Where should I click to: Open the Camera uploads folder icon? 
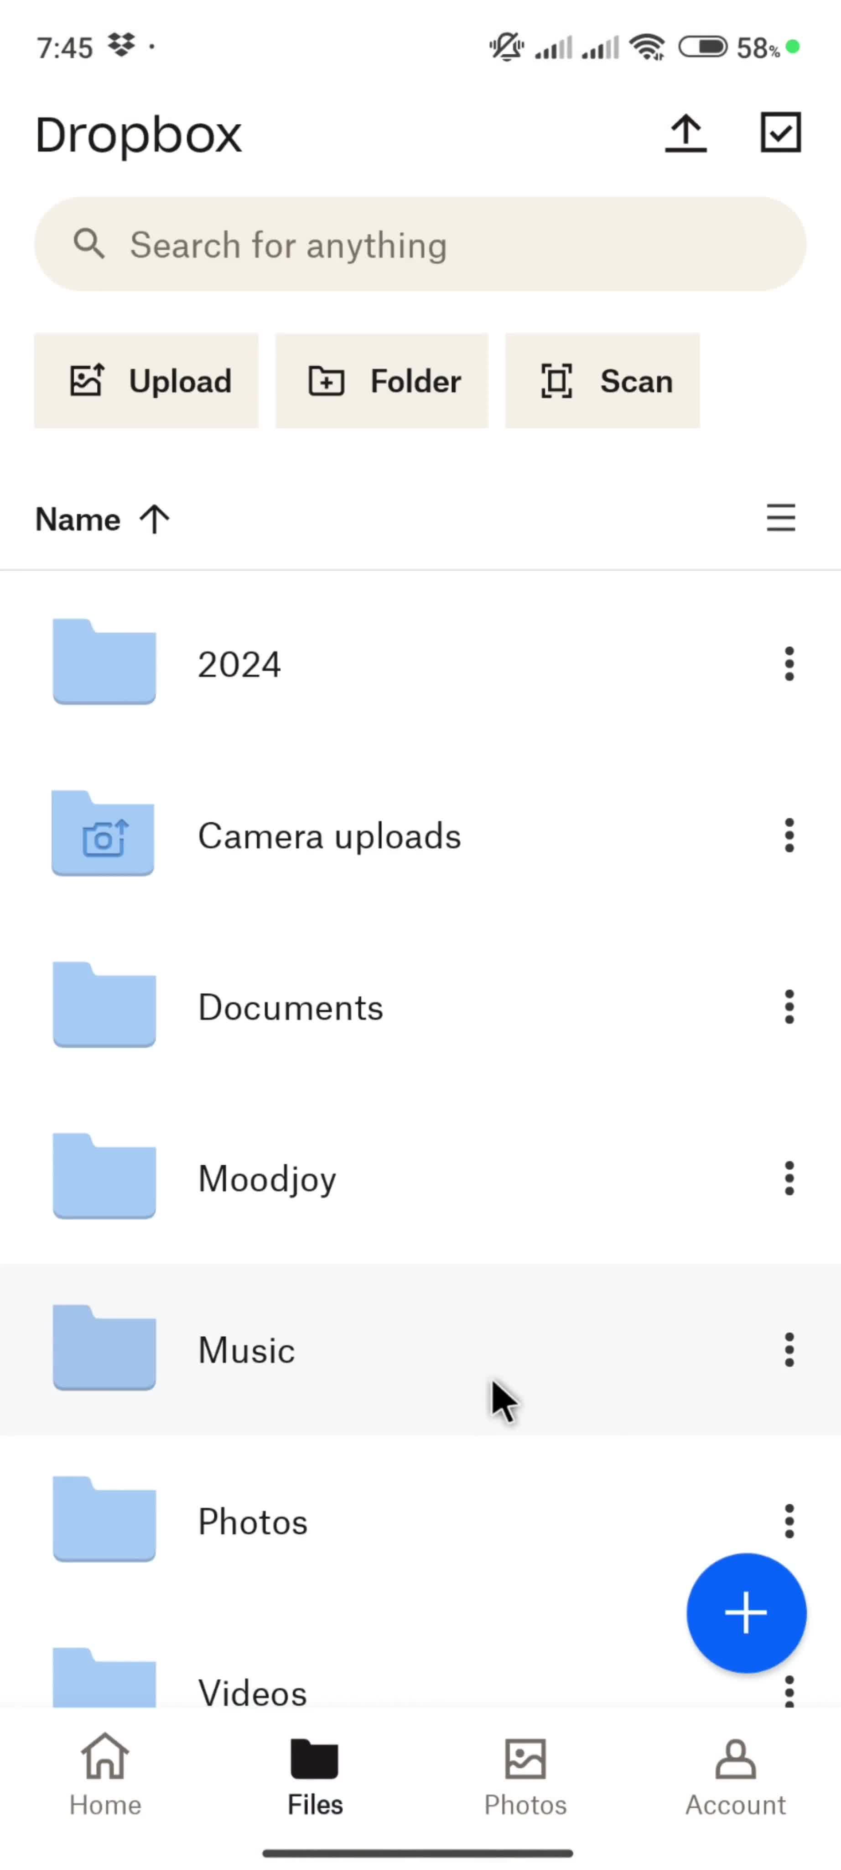tap(103, 833)
